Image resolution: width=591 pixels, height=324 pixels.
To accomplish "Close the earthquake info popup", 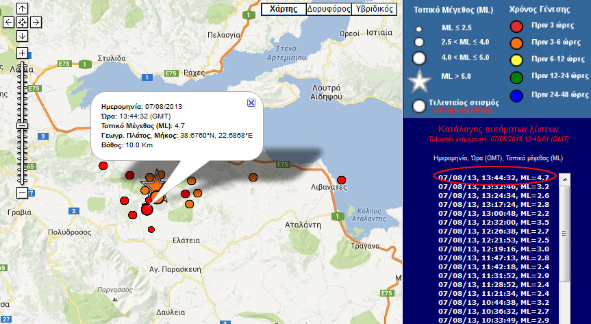I will pos(251,102).
